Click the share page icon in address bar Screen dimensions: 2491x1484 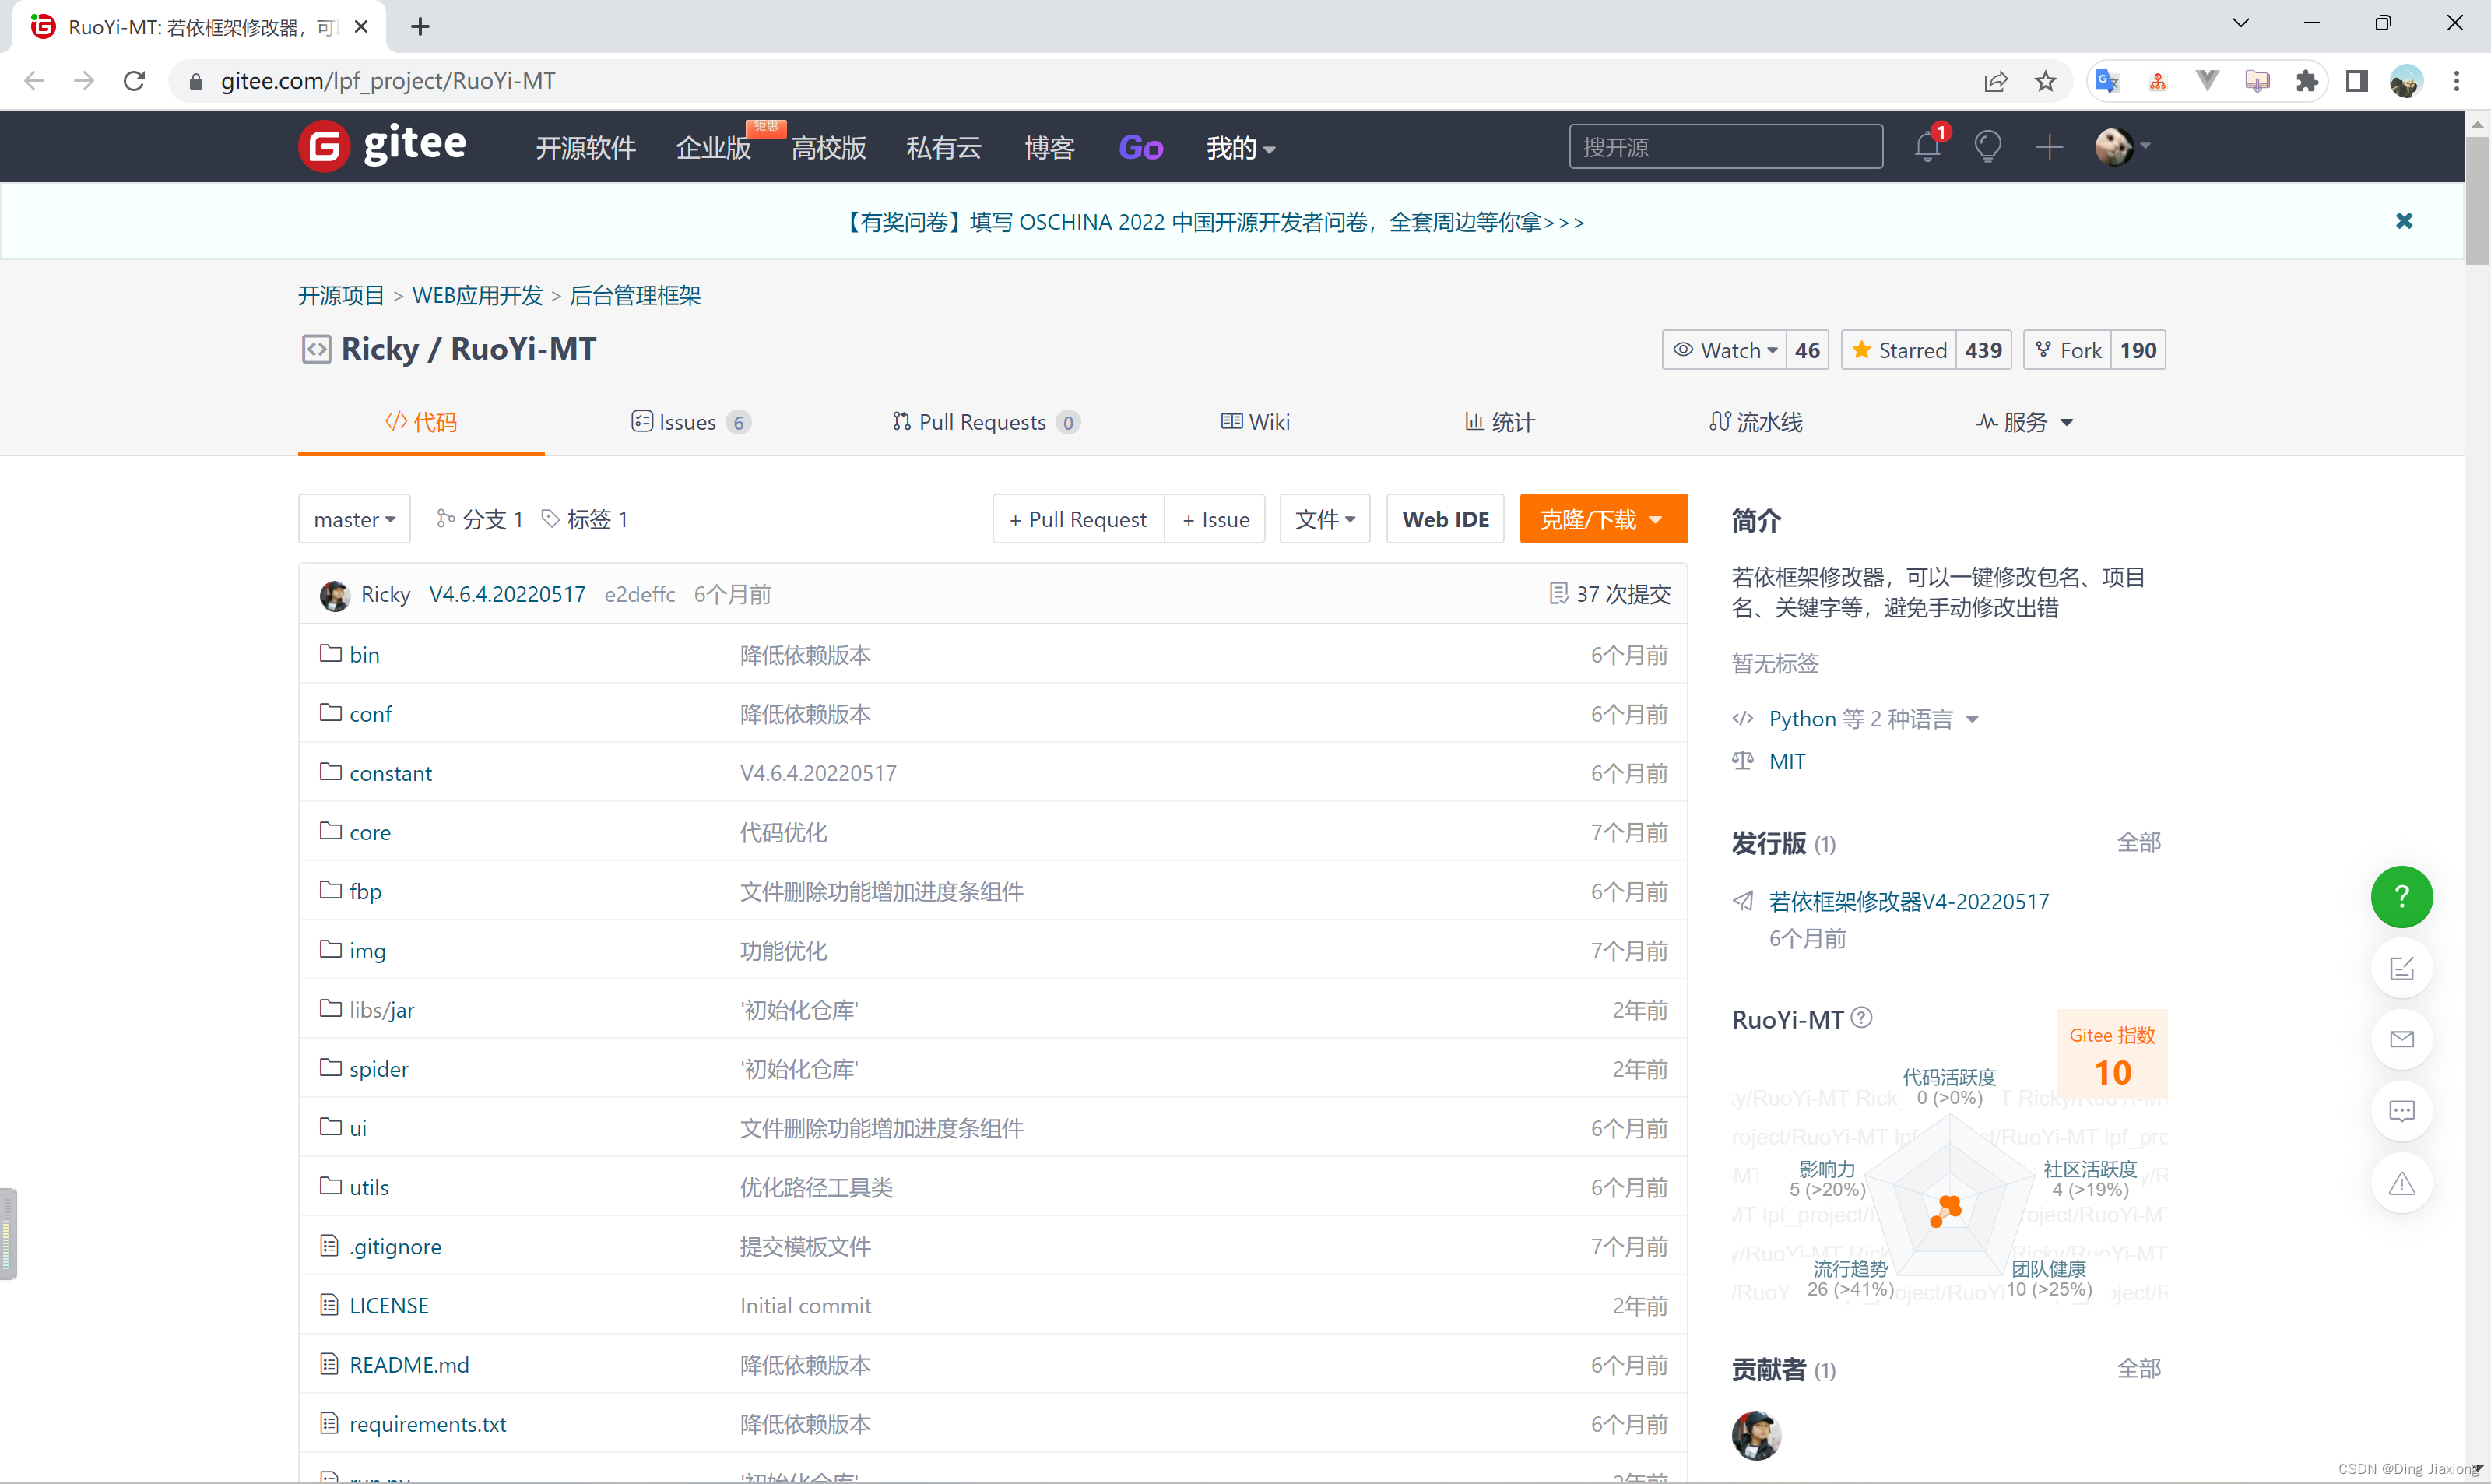pyautogui.click(x=1995, y=81)
